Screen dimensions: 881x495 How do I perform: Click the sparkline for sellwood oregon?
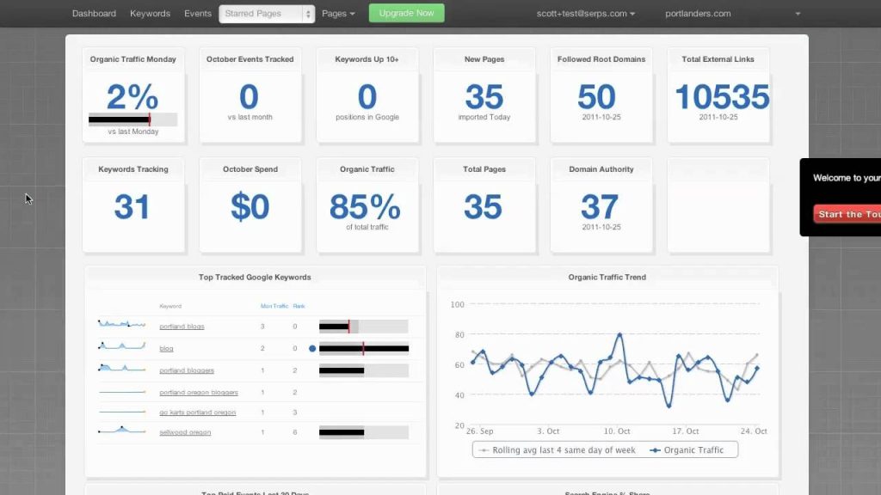(122, 431)
